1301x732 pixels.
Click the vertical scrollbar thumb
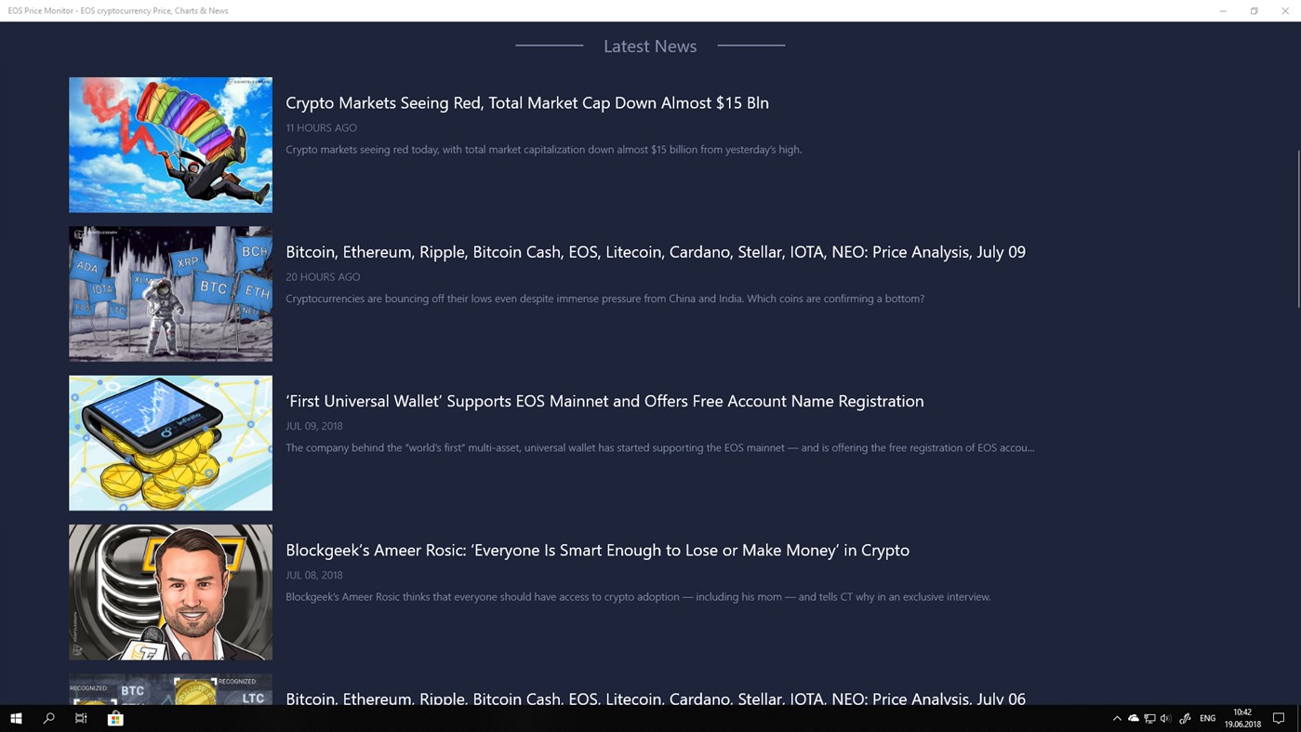tap(1298, 228)
